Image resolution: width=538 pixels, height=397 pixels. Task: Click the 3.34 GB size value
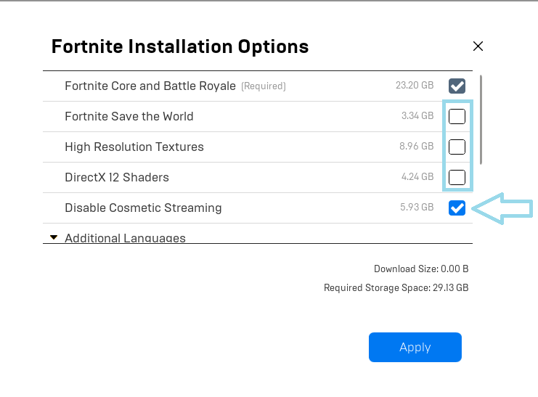417,115
